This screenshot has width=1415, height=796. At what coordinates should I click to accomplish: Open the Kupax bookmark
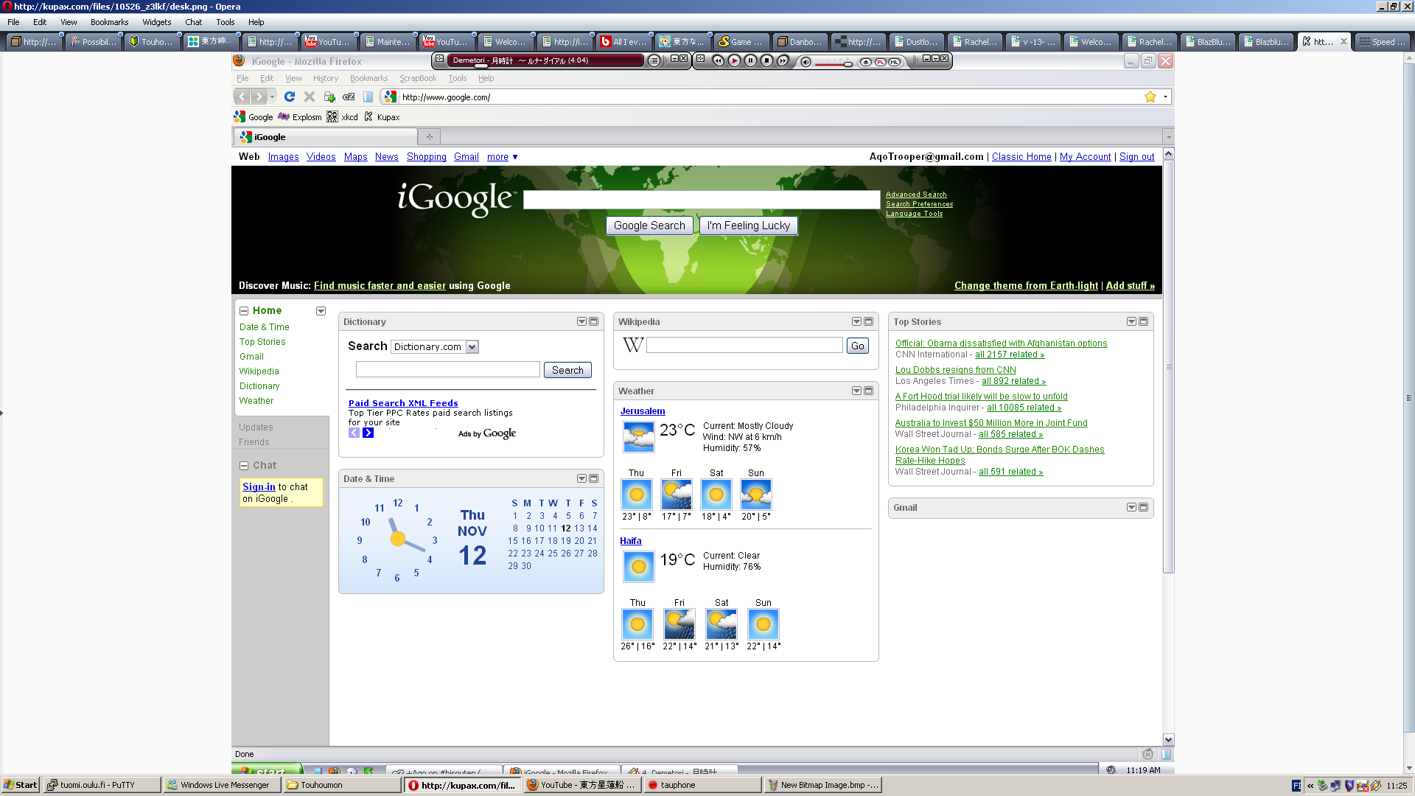382,117
